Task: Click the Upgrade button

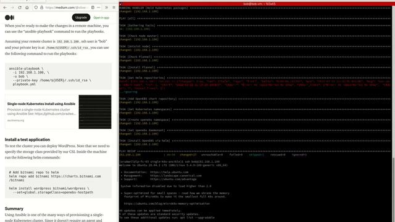Action: tap(81, 17)
